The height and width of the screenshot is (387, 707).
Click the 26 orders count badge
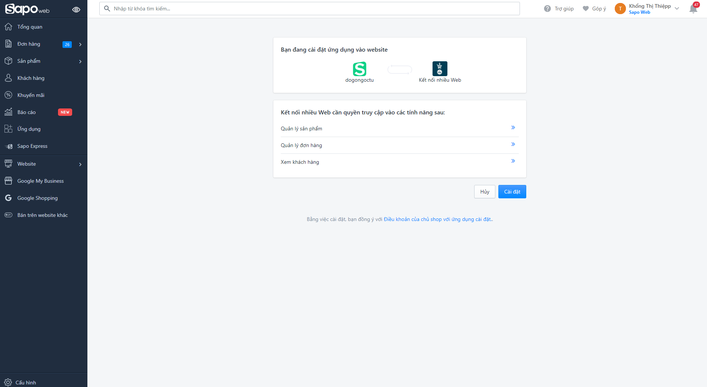pyautogui.click(x=67, y=45)
